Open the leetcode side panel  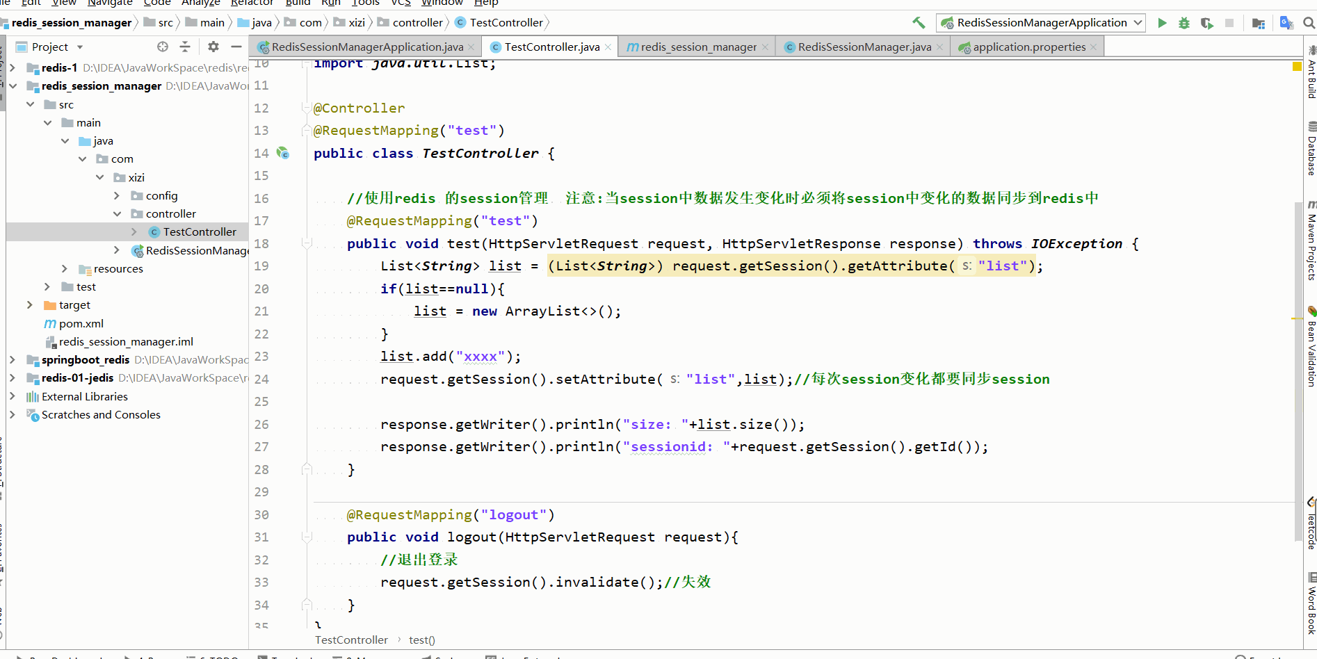[x=1311, y=523]
